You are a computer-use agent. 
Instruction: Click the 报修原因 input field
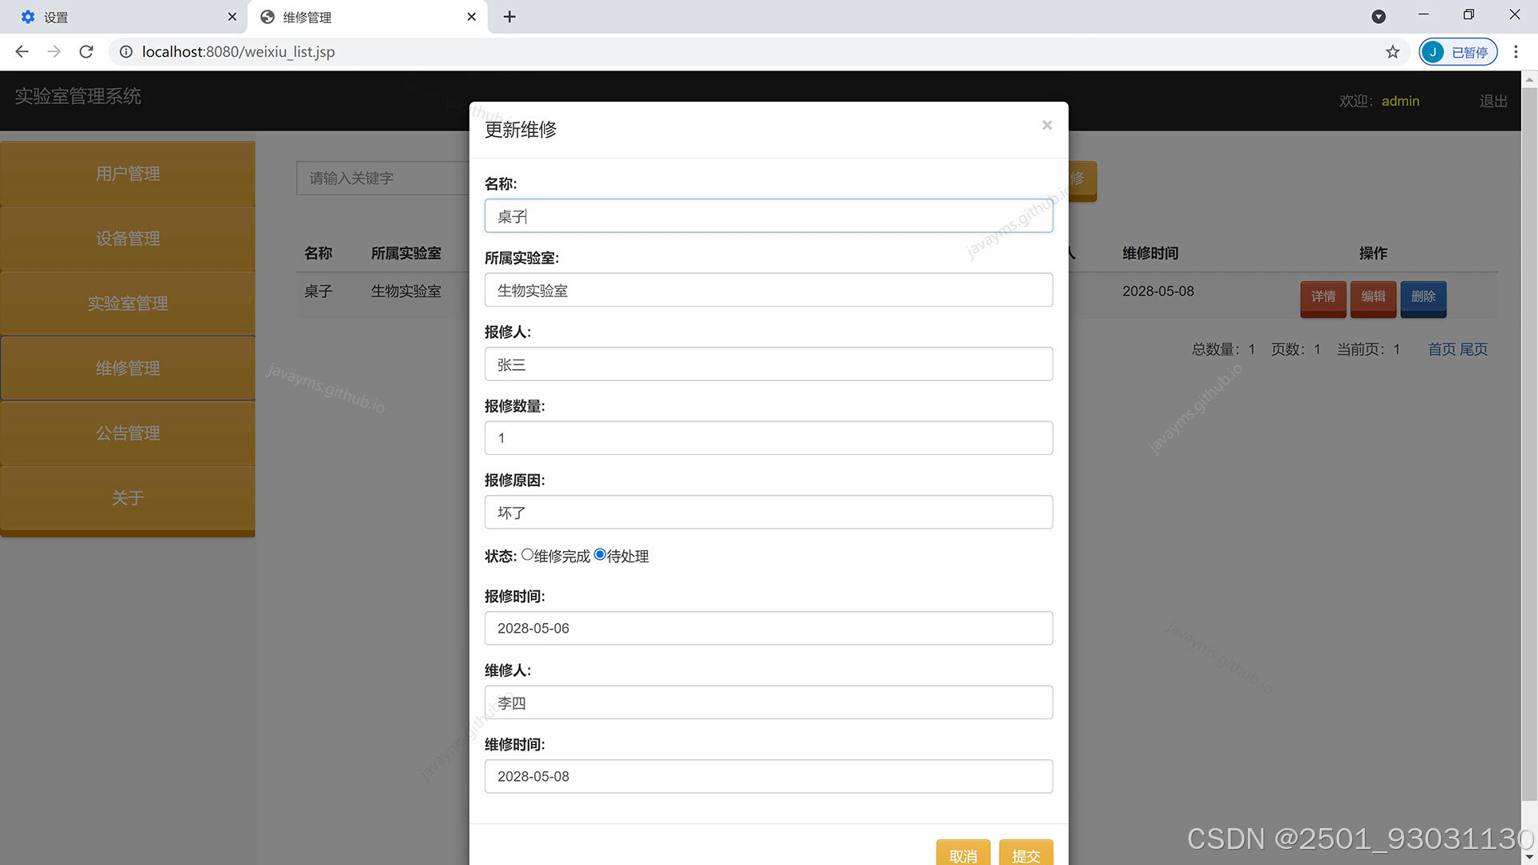click(x=768, y=513)
